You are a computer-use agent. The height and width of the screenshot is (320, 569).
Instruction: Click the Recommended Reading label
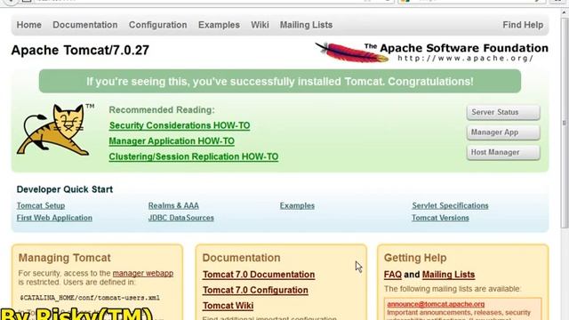point(162,110)
